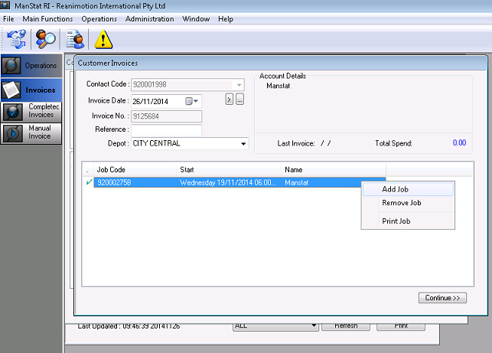Screen dimensions: 492x353
Task: Select the Invoices sidebar section
Action: (31, 90)
